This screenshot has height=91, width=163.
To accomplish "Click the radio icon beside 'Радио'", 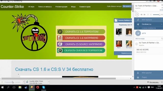I will 138,77.
